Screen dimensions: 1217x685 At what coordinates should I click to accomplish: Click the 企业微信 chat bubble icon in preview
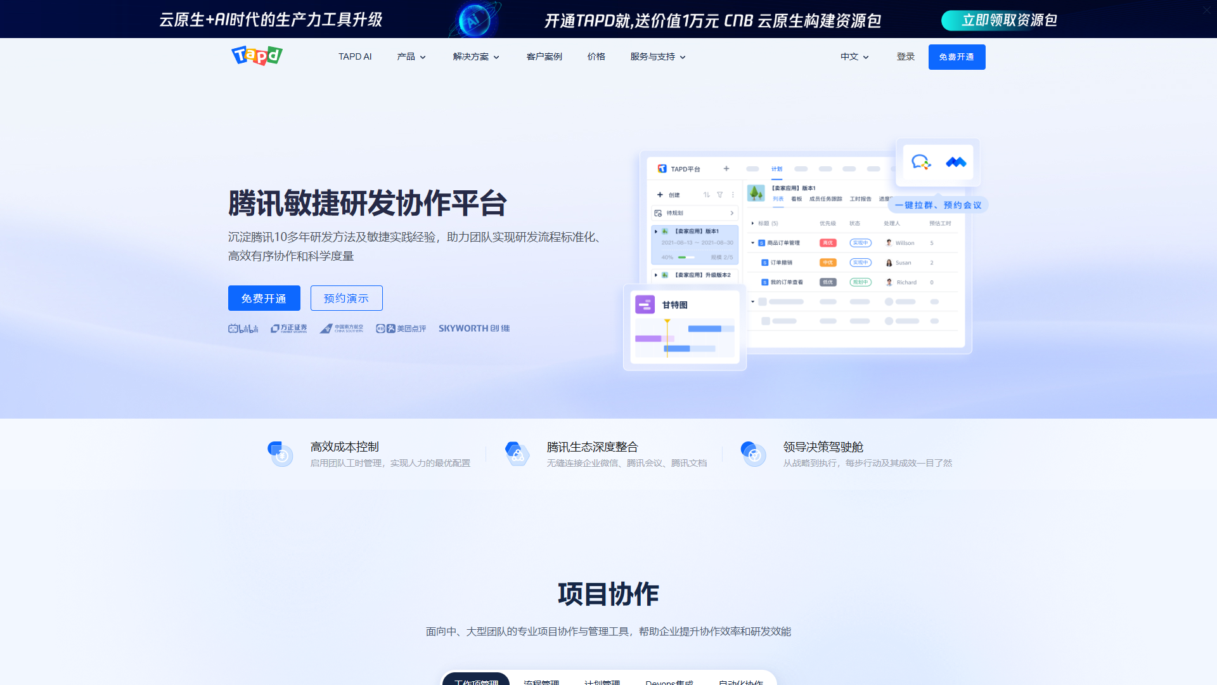921,162
